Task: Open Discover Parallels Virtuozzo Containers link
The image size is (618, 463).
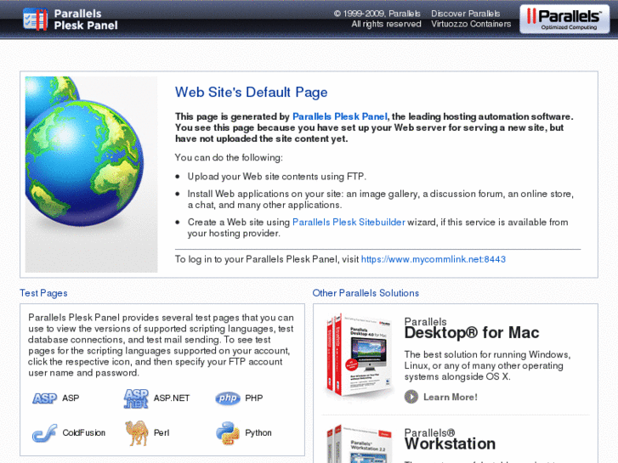Action: pos(471,19)
